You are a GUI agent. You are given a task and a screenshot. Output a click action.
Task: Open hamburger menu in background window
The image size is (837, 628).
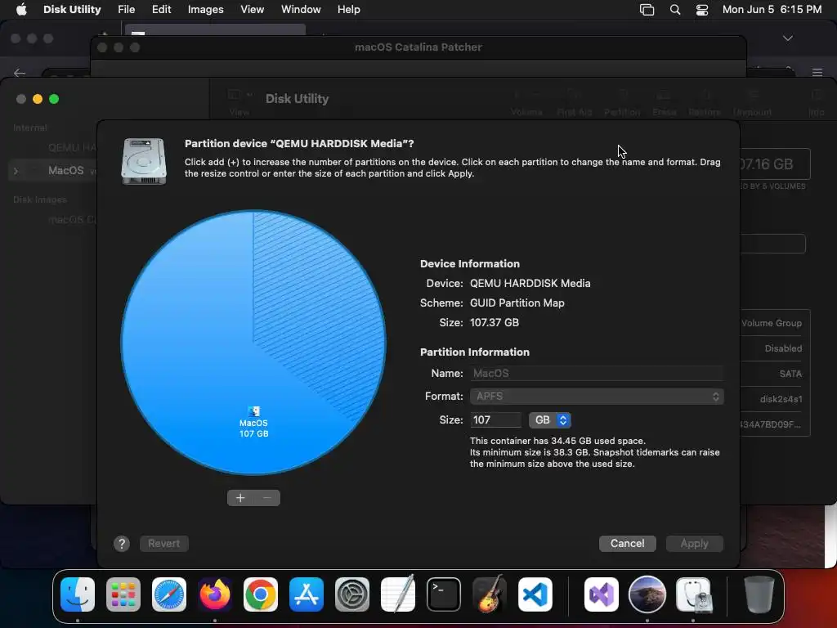[x=817, y=73]
